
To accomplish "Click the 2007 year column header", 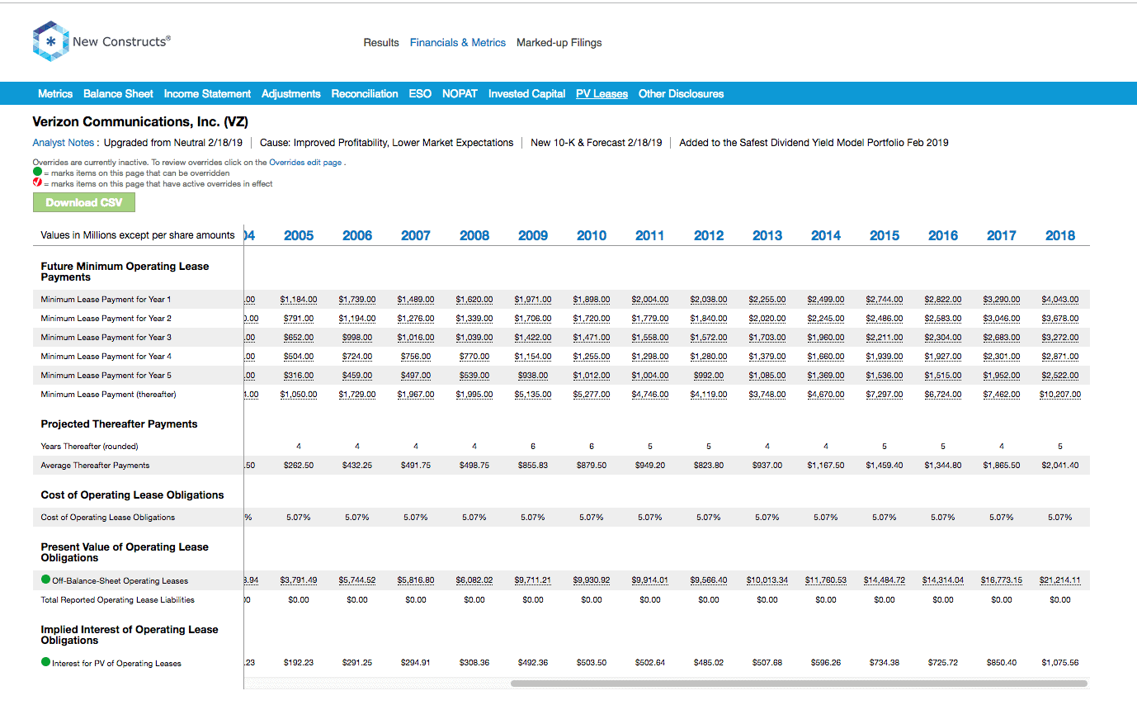I will tap(416, 235).
